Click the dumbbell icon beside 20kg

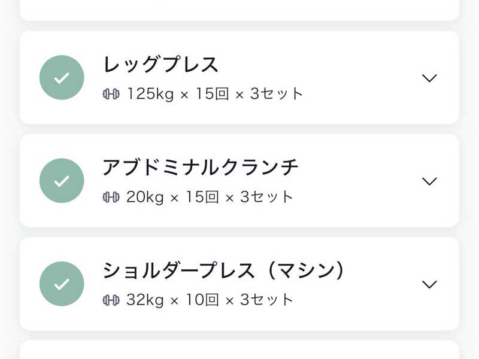coord(111,197)
